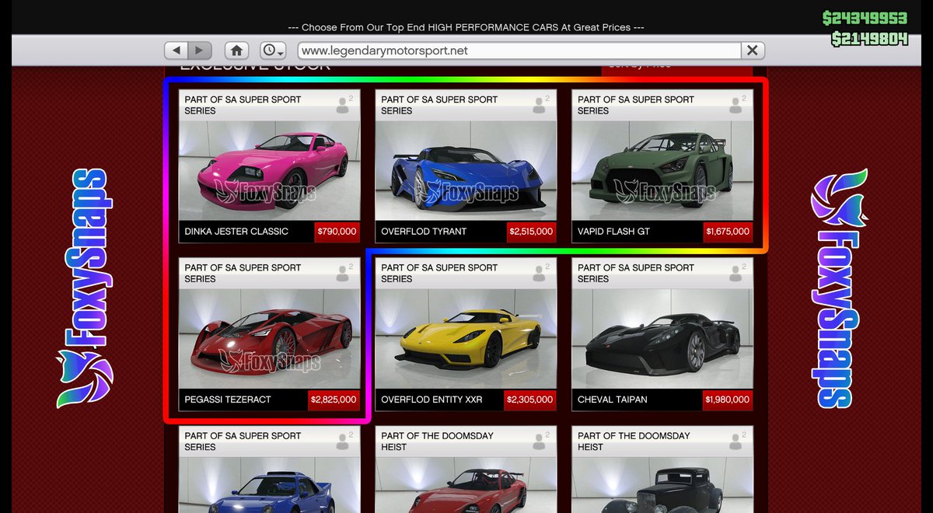The height and width of the screenshot is (513, 933).
Task: Select the black Cheval Taipan photo
Action: coord(662,337)
